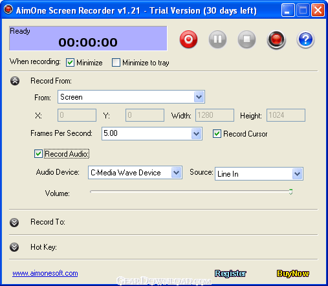Click the Height field showing 1024
The width and height of the screenshot is (328, 286).
pos(286,115)
